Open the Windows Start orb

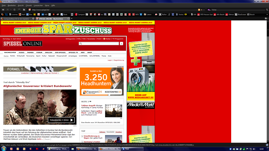(4, 149)
